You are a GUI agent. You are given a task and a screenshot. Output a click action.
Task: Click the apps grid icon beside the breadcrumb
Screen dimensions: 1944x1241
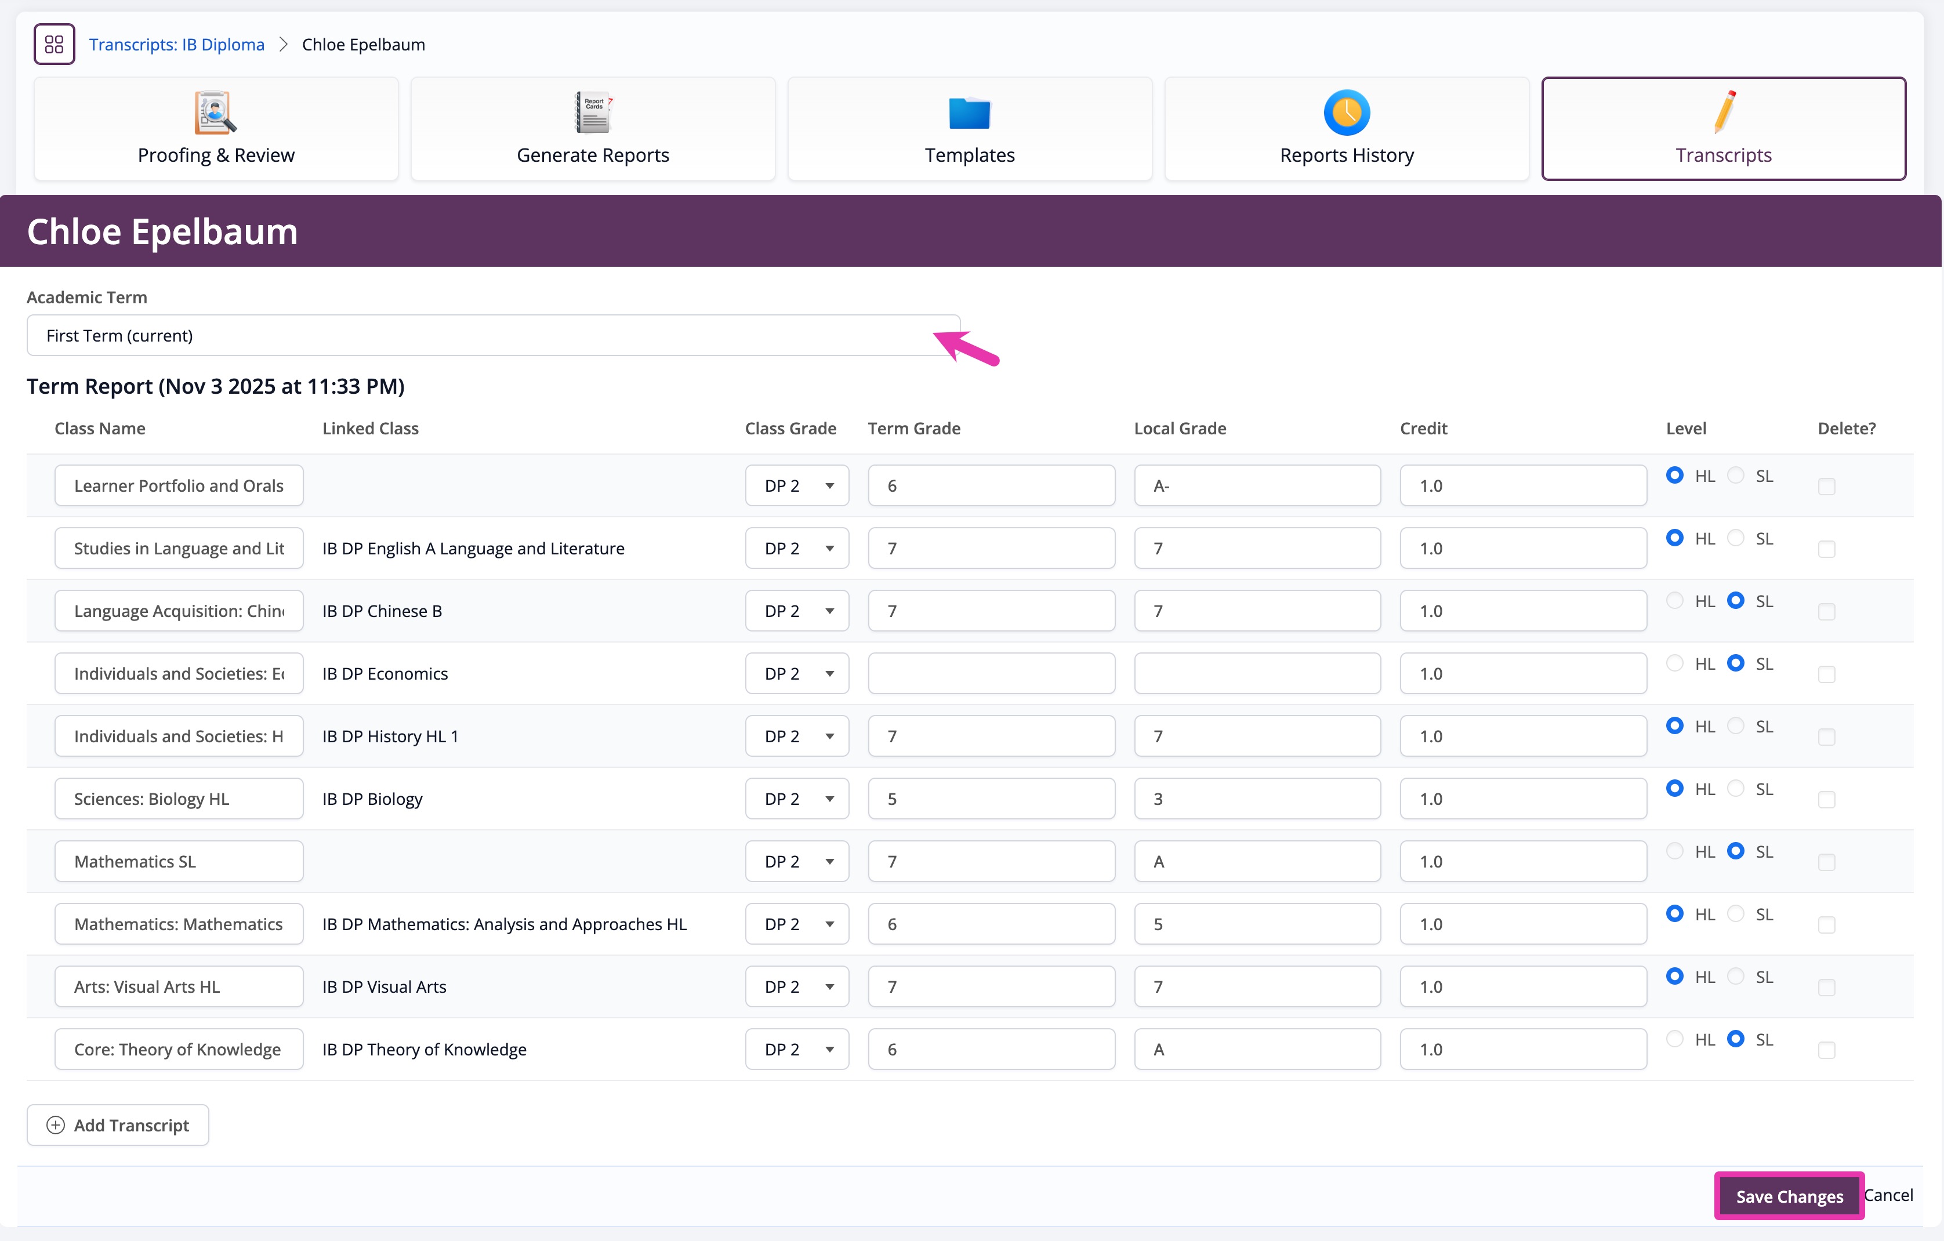[54, 45]
